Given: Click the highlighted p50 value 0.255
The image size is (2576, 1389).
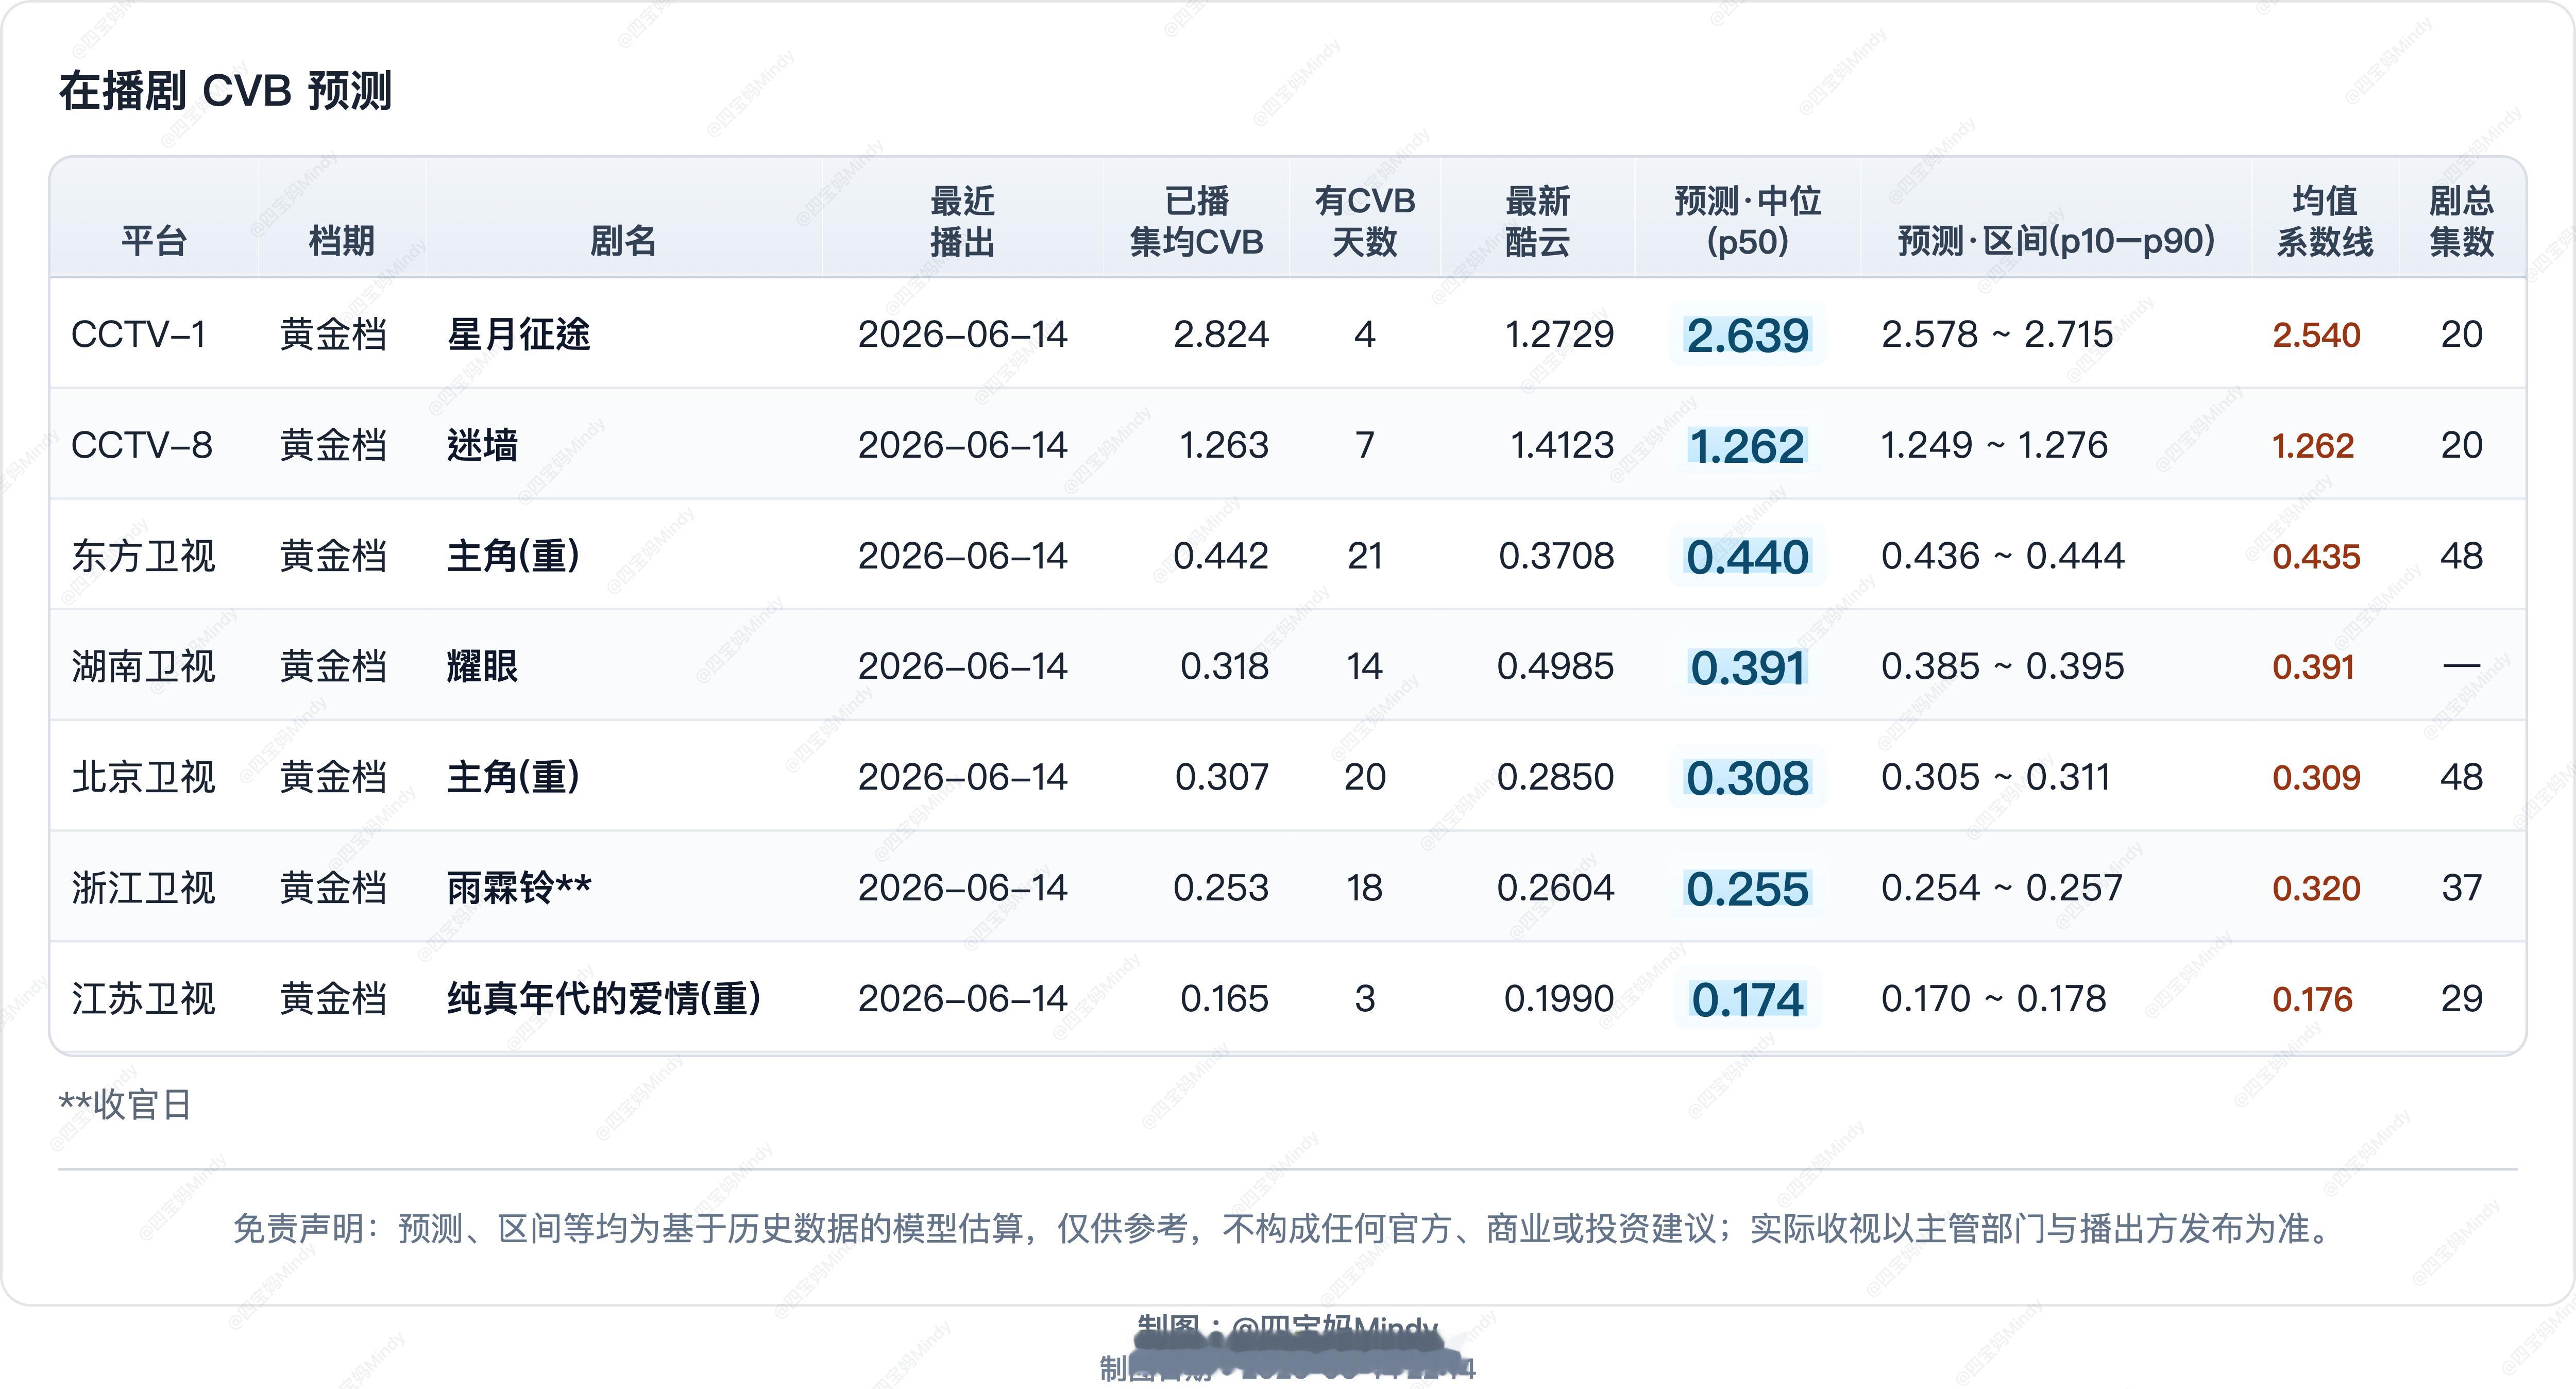Looking at the screenshot, I should click(1747, 890).
